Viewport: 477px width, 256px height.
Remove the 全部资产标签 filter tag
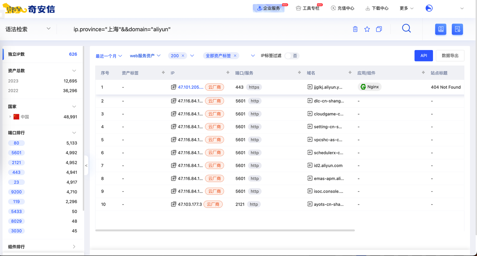tap(235, 56)
